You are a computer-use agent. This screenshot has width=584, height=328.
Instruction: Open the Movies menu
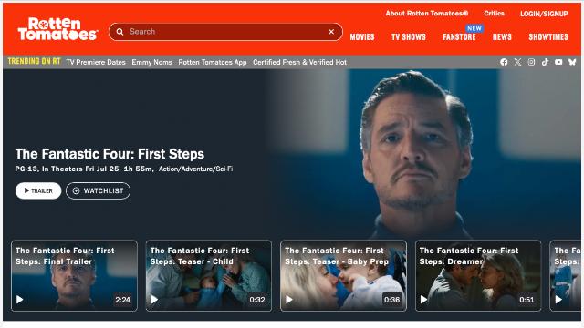tap(362, 37)
